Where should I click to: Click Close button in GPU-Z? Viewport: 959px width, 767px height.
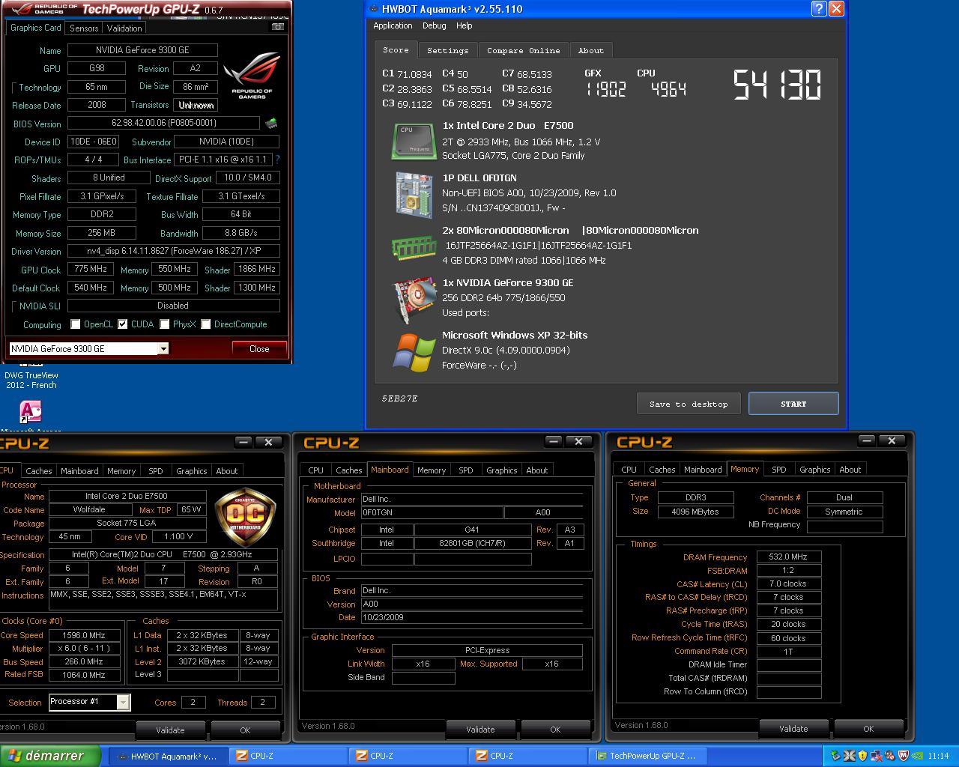[259, 349]
